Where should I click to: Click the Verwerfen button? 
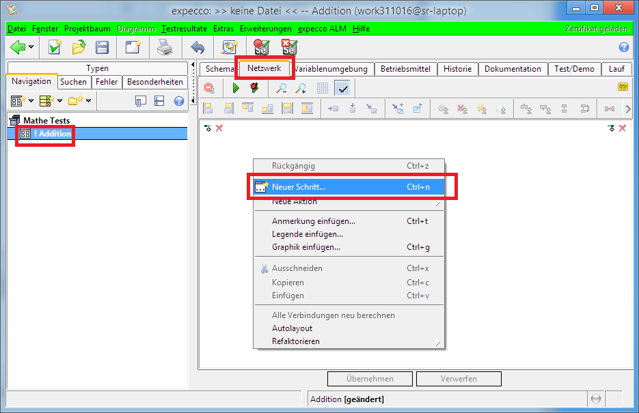point(459,379)
